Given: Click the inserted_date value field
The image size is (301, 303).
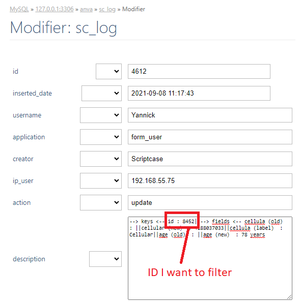Looking at the screenshot, I should click(x=199, y=93).
